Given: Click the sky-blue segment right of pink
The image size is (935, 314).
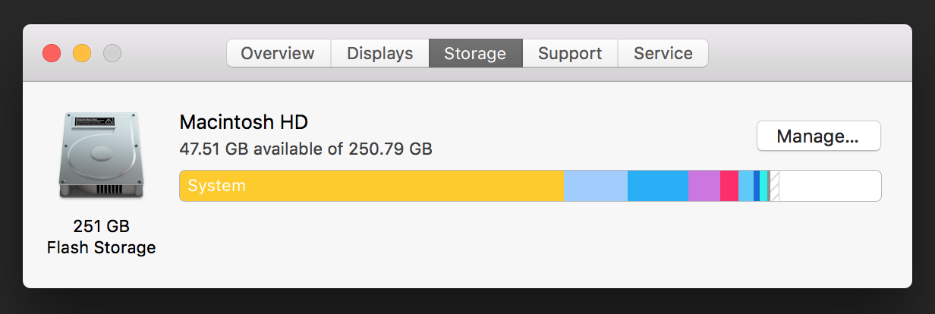Looking at the screenshot, I should click(746, 186).
